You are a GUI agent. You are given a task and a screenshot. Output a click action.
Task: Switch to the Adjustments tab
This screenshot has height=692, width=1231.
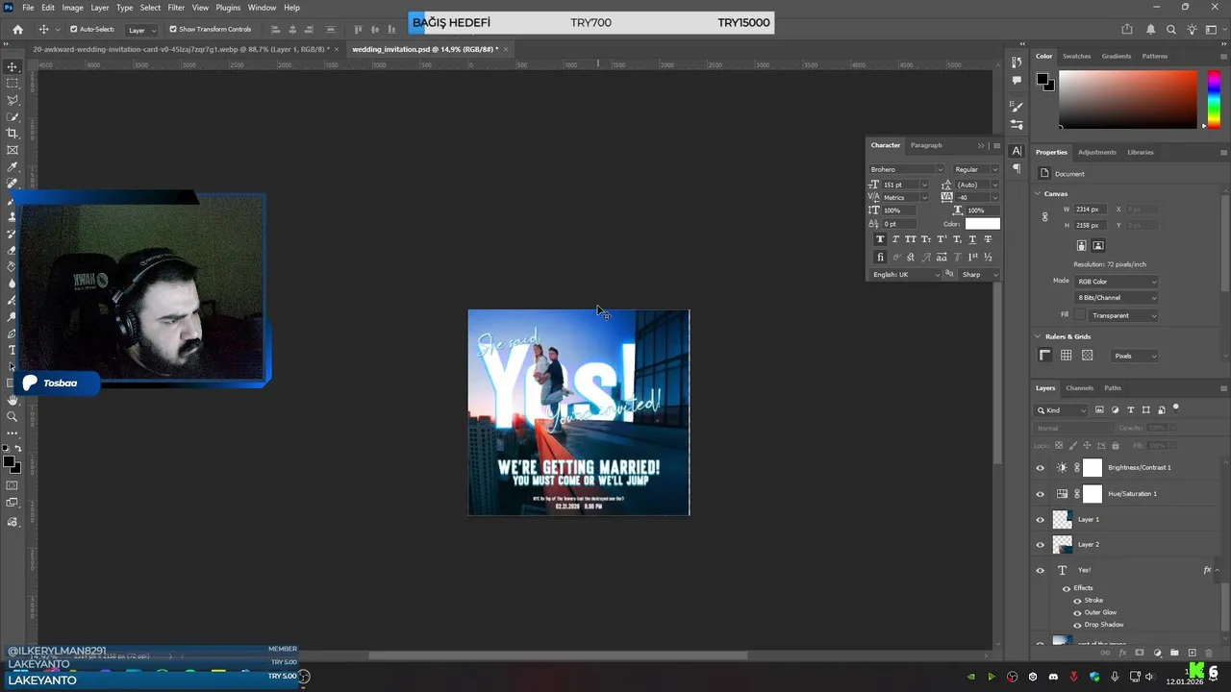point(1097,152)
